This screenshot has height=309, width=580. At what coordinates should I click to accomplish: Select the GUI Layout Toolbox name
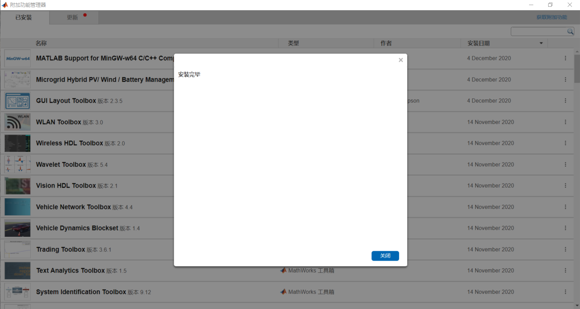pos(66,101)
